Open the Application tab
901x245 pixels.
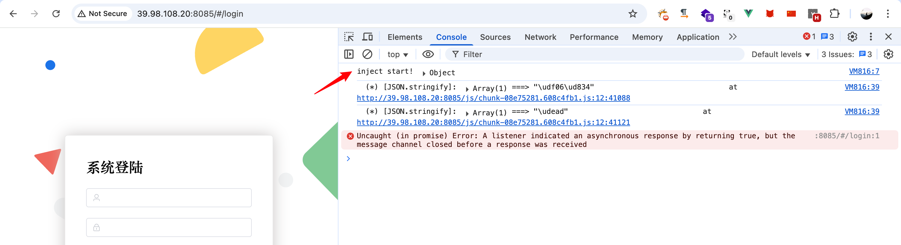click(x=698, y=37)
